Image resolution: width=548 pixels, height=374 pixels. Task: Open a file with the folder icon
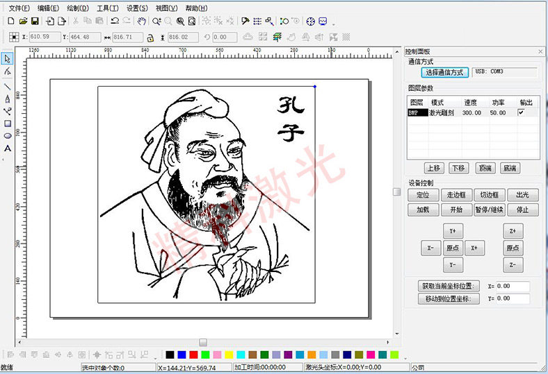pos(23,22)
